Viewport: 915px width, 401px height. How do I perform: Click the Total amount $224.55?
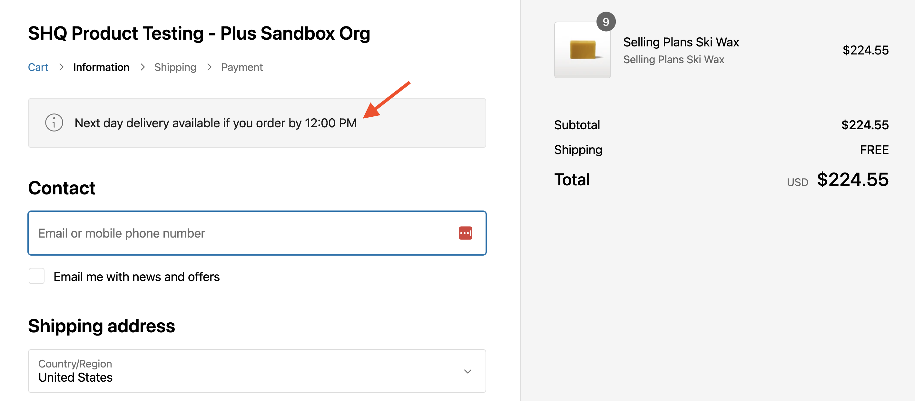pyautogui.click(x=852, y=180)
